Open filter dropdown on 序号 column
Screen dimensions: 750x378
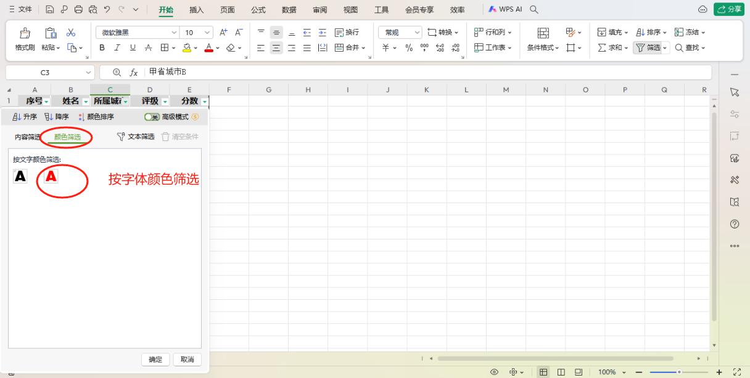[47, 101]
